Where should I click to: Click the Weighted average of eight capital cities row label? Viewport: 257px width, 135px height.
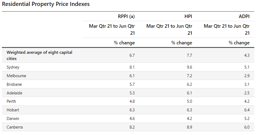[39, 55]
